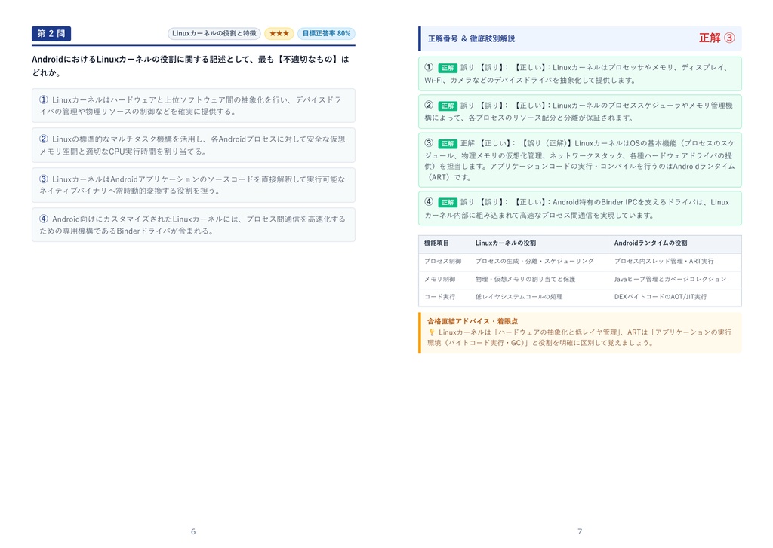773x548 pixels.
Task: Click the green 正解 badge in explanation ③
Action: (447, 144)
